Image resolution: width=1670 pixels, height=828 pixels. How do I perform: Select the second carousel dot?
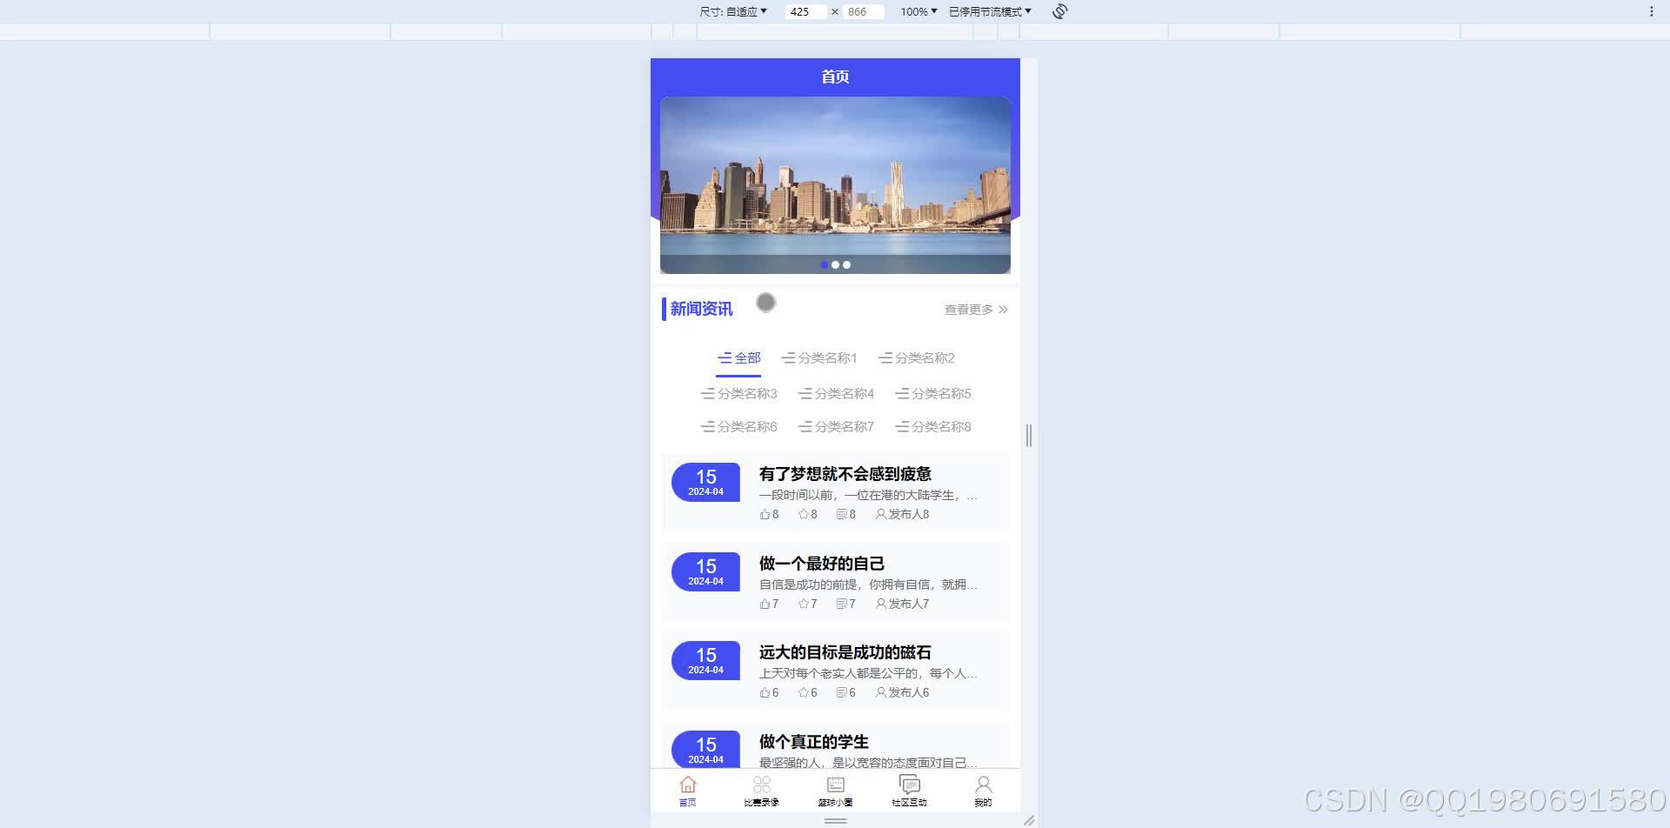(835, 264)
